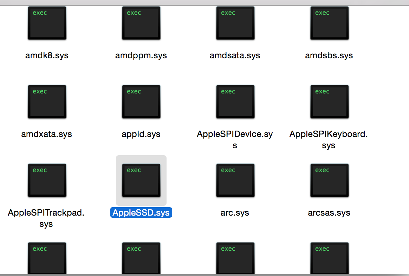Select the amdppm.sys exec icon
The height and width of the screenshot is (276, 409).
tap(141, 23)
